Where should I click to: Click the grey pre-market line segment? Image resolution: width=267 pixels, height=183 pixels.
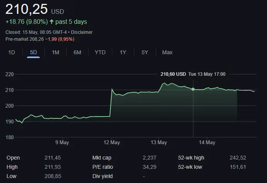246,90
